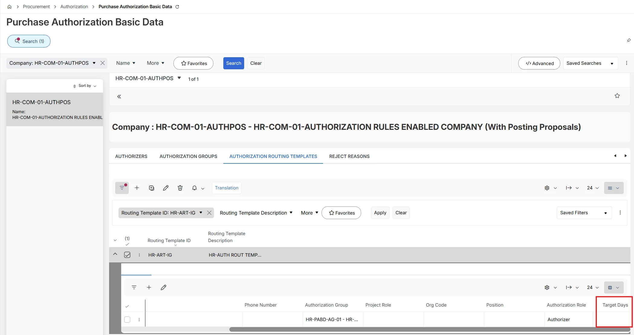Click the star favorite icon for record
The width and height of the screenshot is (634, 335).
tap(617, 96)
